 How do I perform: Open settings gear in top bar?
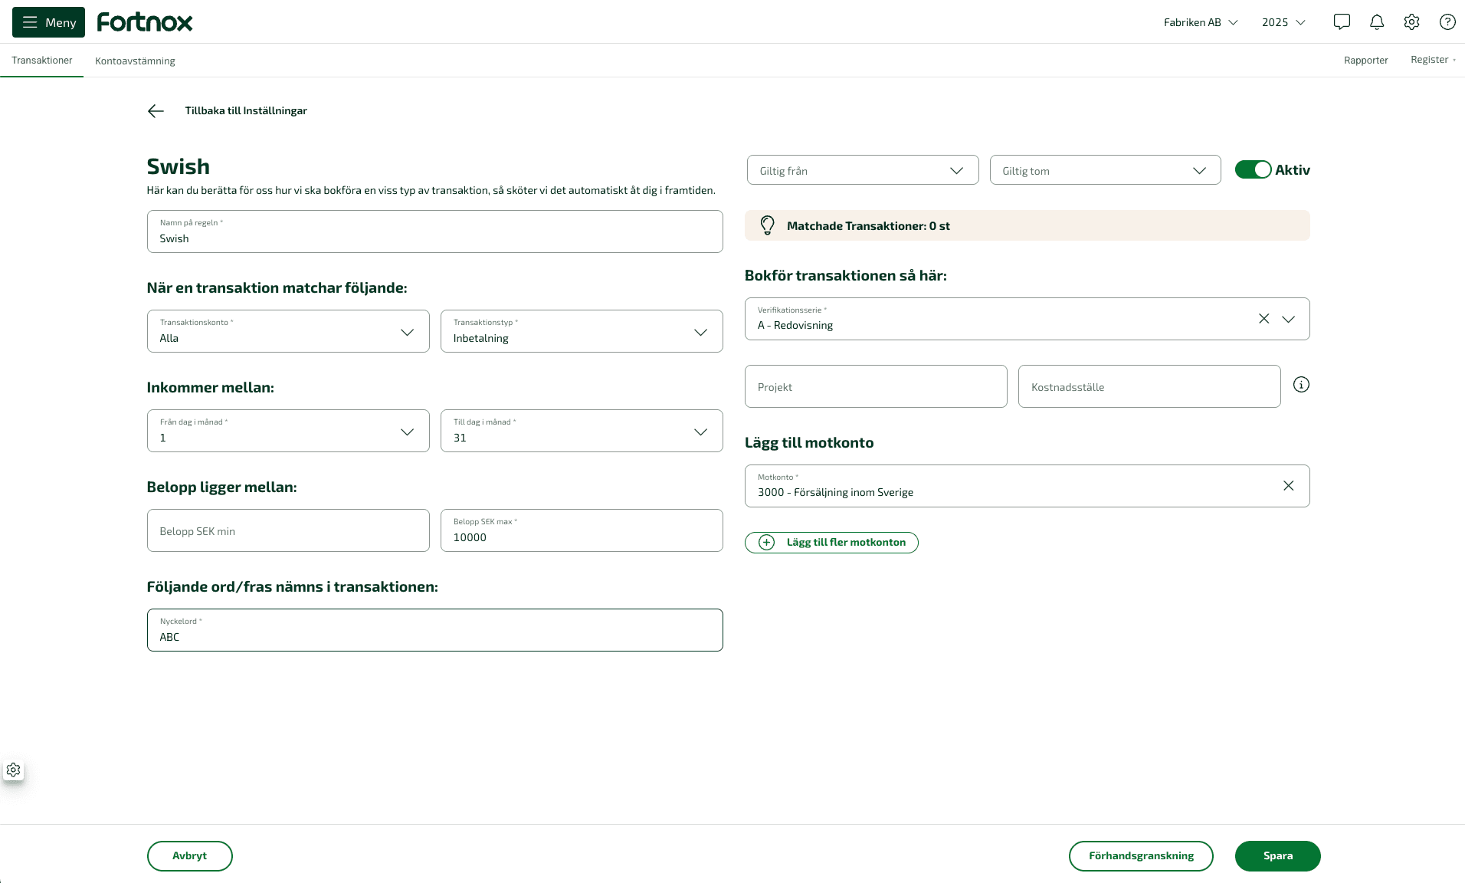1411,22
